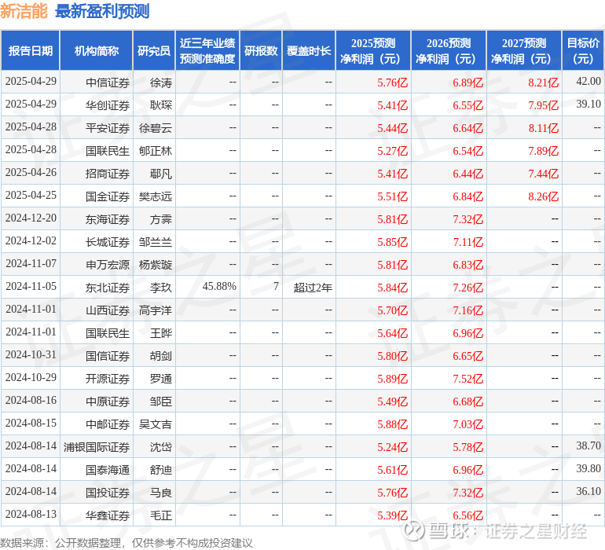The image size is (605, 550).
Task: Click target price 39.80
Action: click(588, 468)
